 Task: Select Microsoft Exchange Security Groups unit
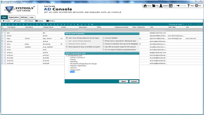click(x=83, y=64)
